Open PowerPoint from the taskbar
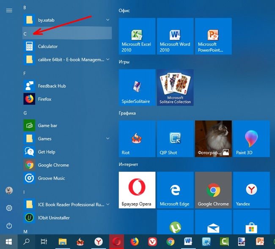The image size is (275, 249). (x=260, y=242)
